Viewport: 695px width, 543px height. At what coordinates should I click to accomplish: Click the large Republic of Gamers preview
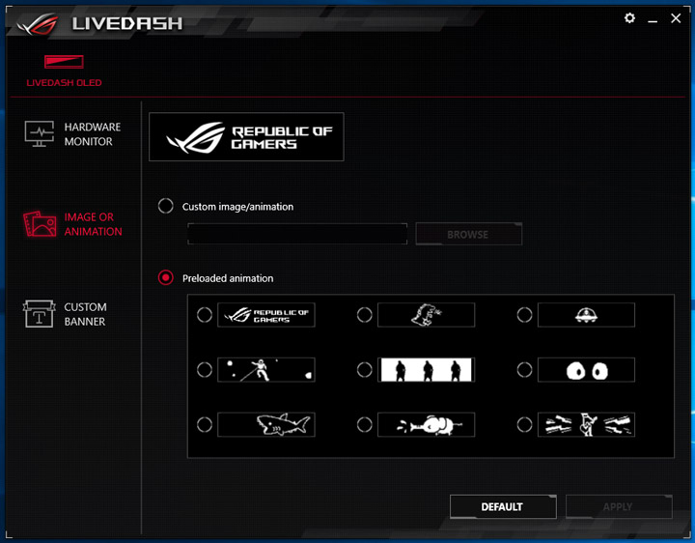pos(246,136)
